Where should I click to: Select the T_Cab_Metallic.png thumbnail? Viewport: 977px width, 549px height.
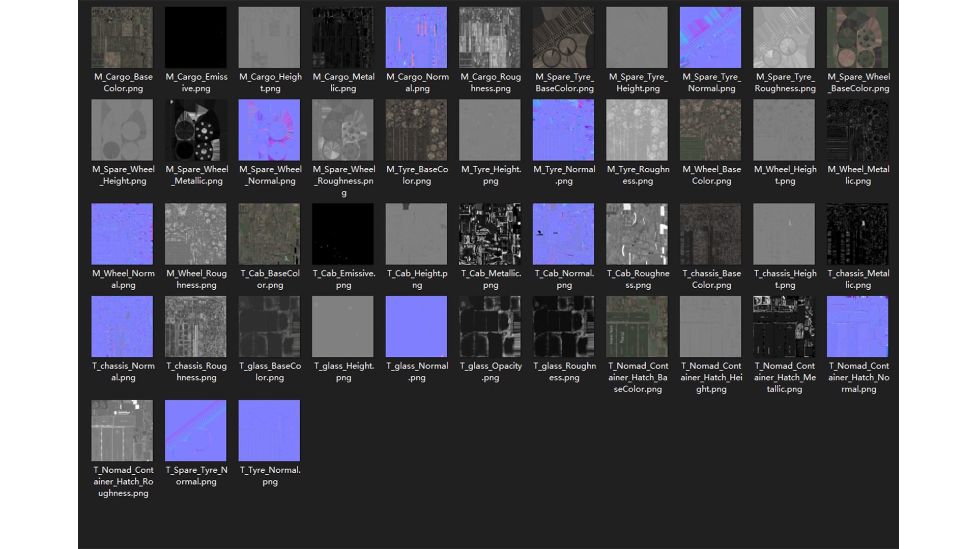(490, 234)
